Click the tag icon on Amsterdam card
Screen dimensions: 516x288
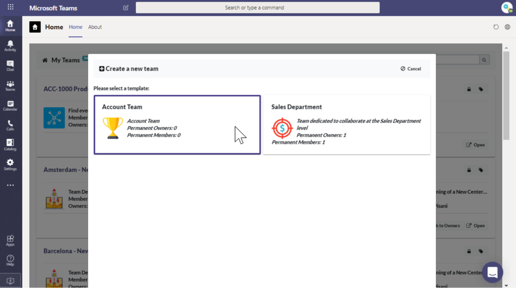(481, 170)
